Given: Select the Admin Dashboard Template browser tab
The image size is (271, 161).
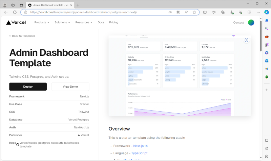Looking at the screenshot, I should (x=50, y=5).
